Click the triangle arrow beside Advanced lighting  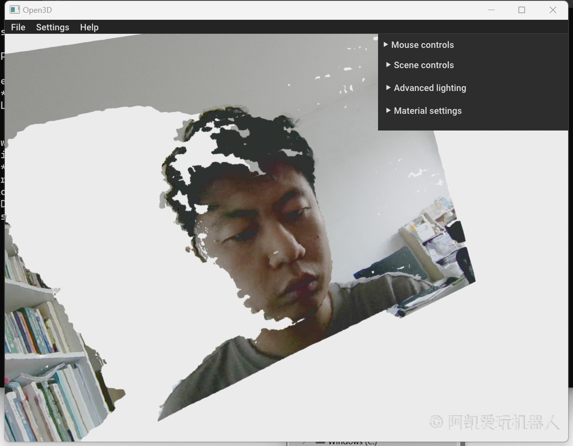[x=388, y=88]
